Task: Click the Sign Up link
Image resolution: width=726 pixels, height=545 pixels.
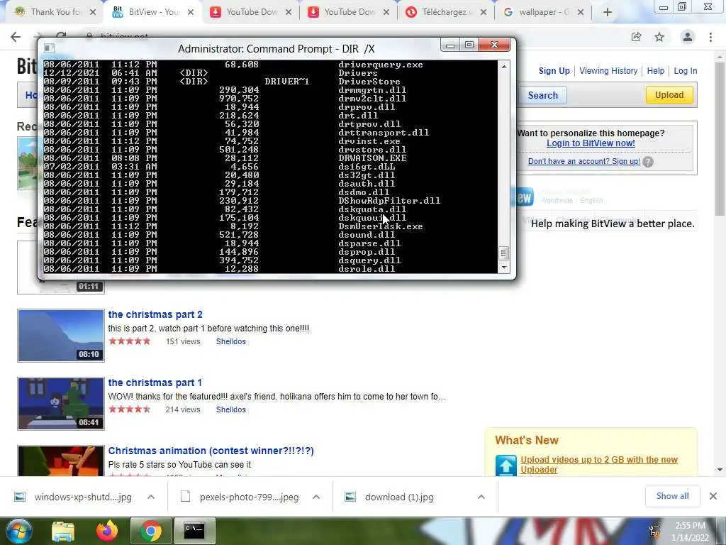Action: [x=554, y=71]
